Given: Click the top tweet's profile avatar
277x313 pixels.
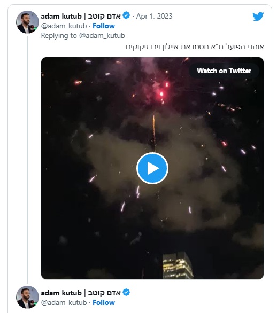Looking at the screenshot, I should (x=27, y=22).
